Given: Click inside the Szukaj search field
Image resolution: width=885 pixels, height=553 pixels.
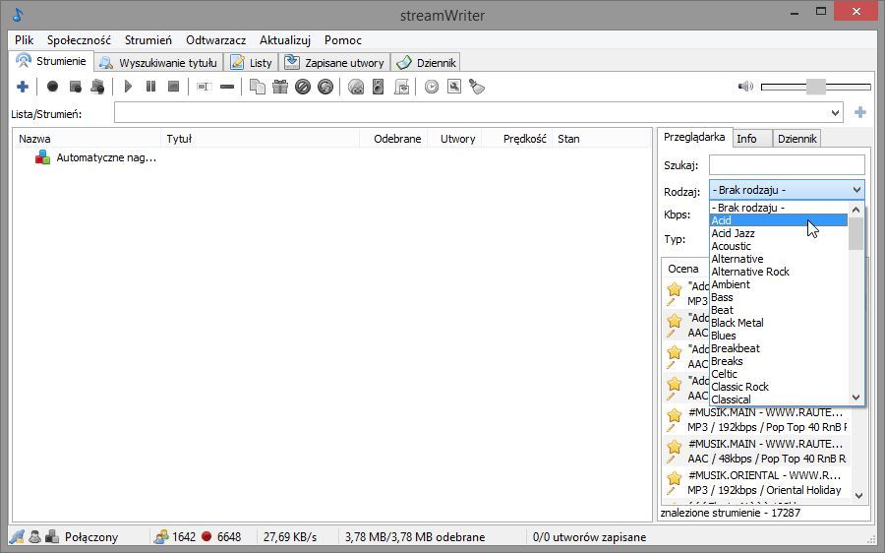Looking at the screenshot, I should (x=787, y=165).
